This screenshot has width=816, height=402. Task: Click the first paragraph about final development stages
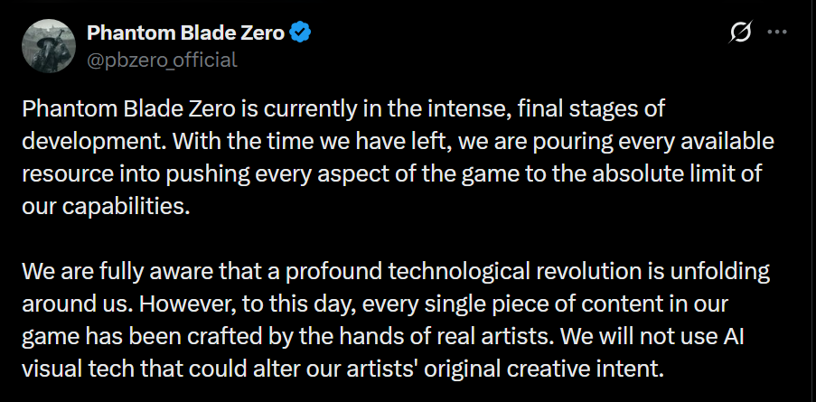[x=399, y=158]
